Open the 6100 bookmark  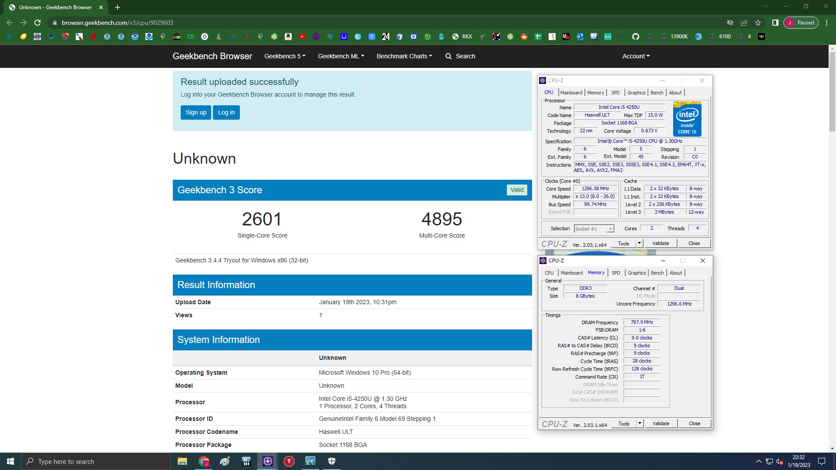pos(720,37)
